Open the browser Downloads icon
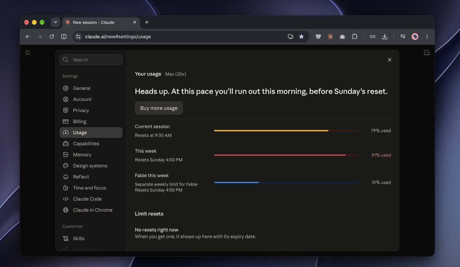The width and height of the screenshot is (460, 267). 385,37
